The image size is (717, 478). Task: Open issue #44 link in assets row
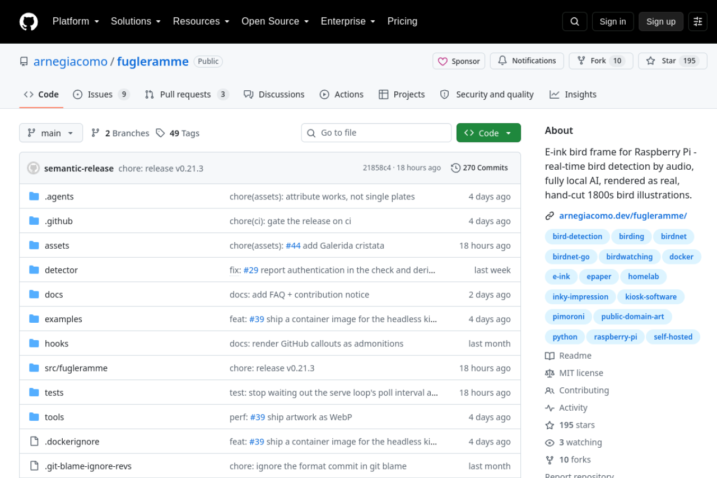point(293,245)
